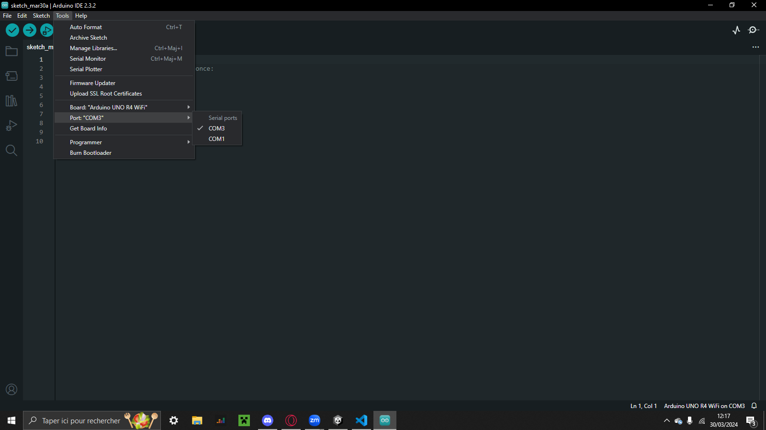Open Serial Plotter from the toolbar icon
The width and height of the screenshot is (766, 430).
click(x=736, y=30)
